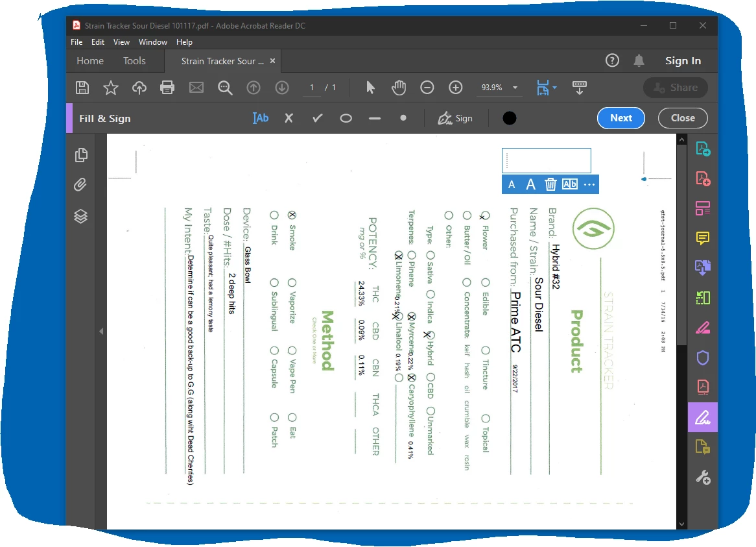Open more options ellipsis on text field
This screenshot has height=547, width=756.
click(589, 184)
